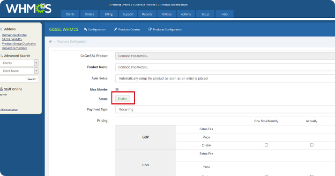
Task: Open GGSSL WHMCS addon link
Action: [x=12, y=39]
